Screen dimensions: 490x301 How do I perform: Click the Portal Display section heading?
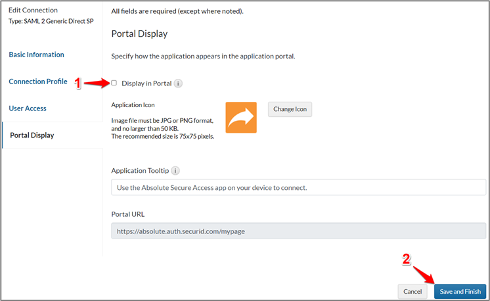click(139, 34)
